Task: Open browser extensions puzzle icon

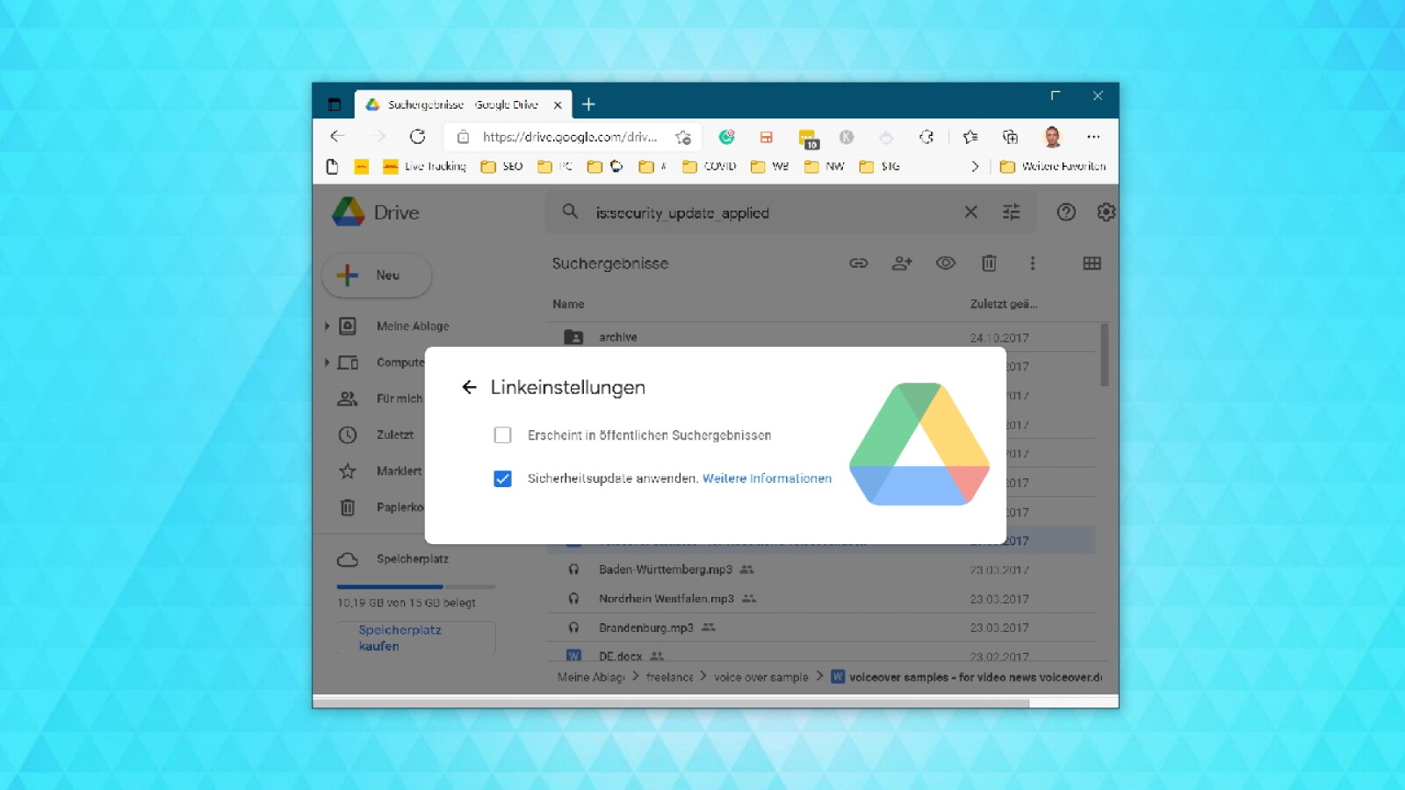Action: pos(926,137)
